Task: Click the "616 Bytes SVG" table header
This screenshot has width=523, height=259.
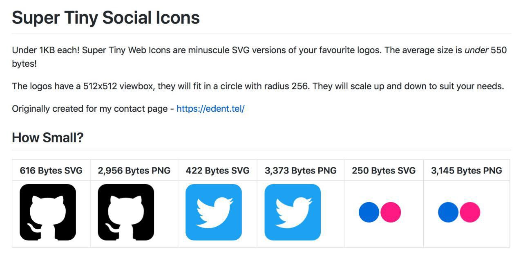Action: tap(51, 171)
